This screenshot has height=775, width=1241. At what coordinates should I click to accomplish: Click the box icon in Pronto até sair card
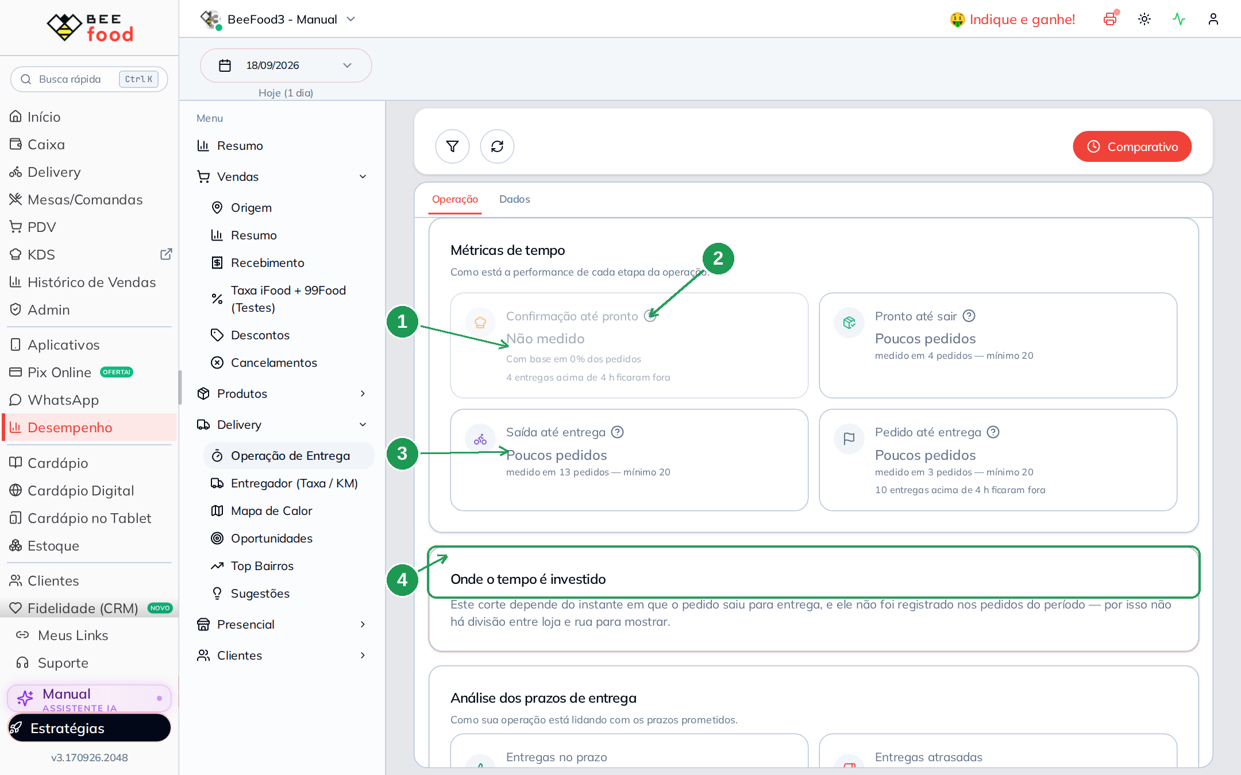[x=849, y=323]
